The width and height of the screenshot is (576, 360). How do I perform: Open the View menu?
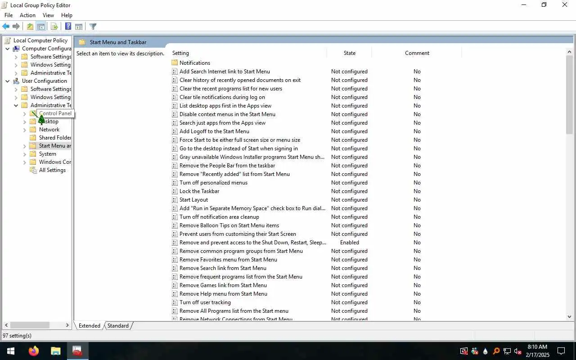48,15
